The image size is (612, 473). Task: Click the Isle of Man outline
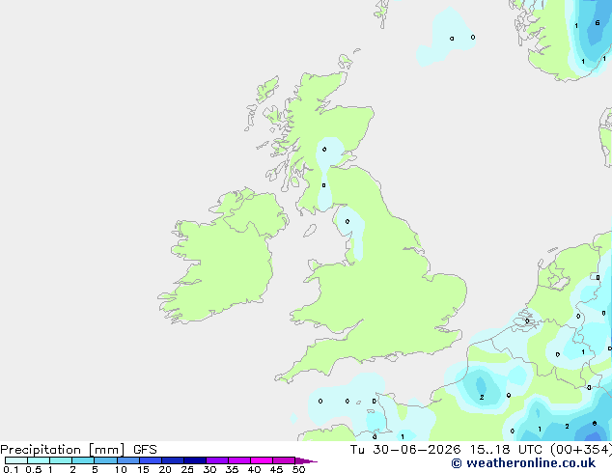pyautogui.click(x=310, y=231)
